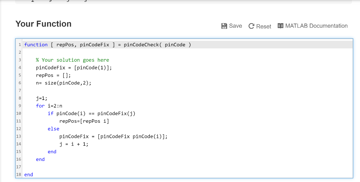Click the 'end' keyword on line 15

(x=52, y=151)
